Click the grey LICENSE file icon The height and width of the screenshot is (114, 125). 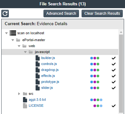point(25,106)
